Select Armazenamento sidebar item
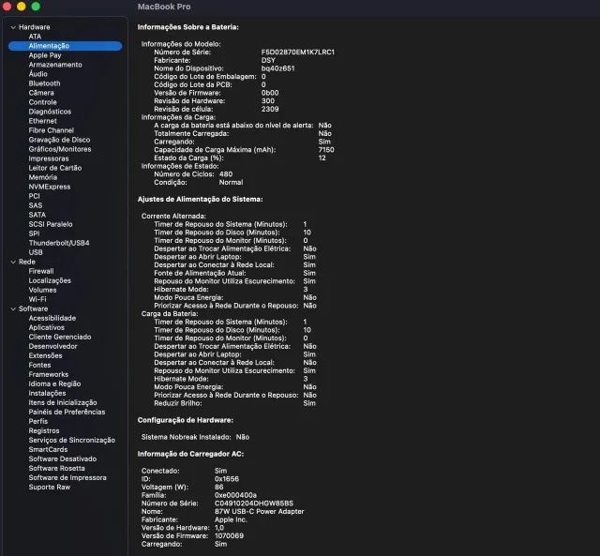Viewport: 600px width, 556px height. click(x=55, y=65)
